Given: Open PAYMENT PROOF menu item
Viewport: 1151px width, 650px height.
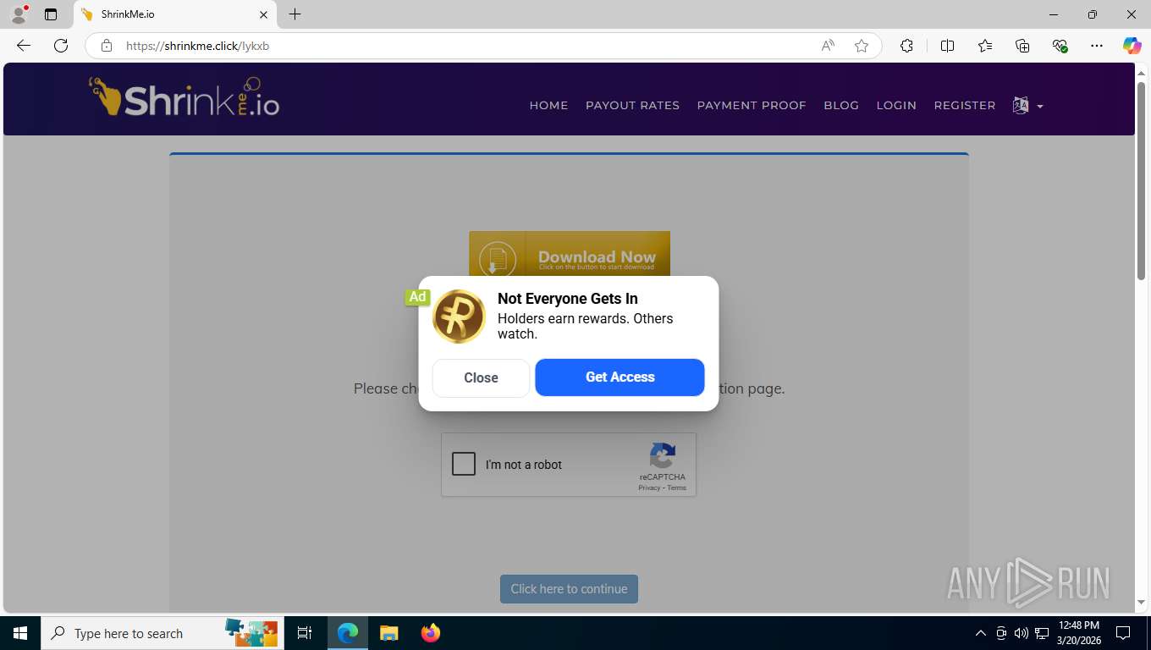Looking at the screenshot, I should tap(752, 106).
